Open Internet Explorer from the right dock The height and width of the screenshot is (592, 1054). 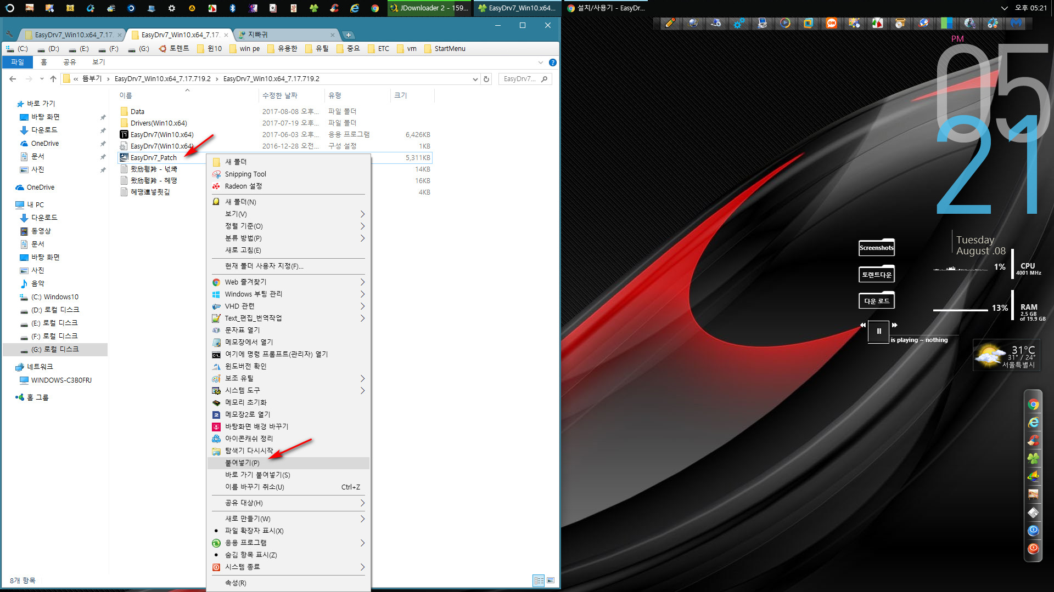[1033, 423]
